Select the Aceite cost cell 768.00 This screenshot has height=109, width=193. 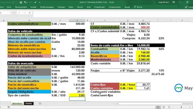coord(143,53)
